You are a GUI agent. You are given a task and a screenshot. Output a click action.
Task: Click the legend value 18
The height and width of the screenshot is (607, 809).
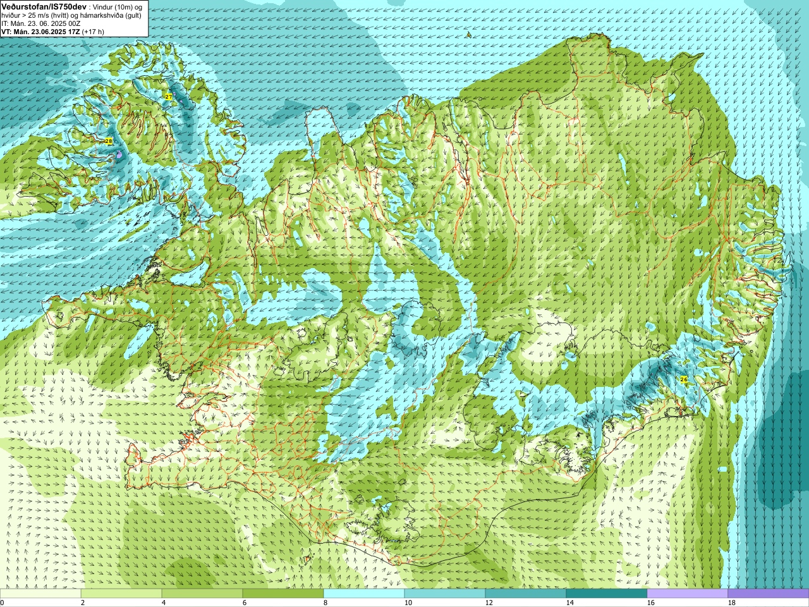[x=731, y=603]
